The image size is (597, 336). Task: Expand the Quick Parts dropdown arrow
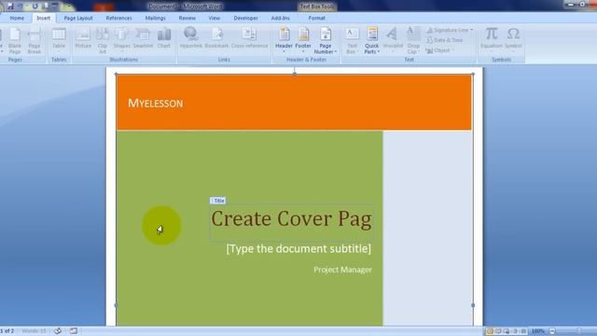click(x=378, y=52)
